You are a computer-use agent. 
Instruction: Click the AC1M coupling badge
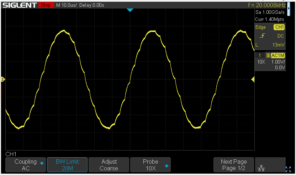[x=278, y=55]
